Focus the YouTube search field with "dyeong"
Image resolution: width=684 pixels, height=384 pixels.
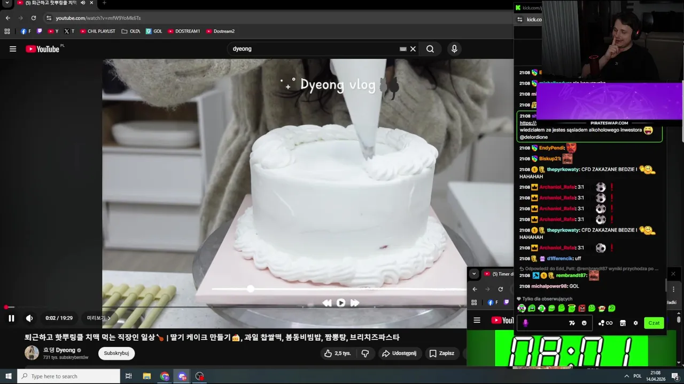[315, 49]
